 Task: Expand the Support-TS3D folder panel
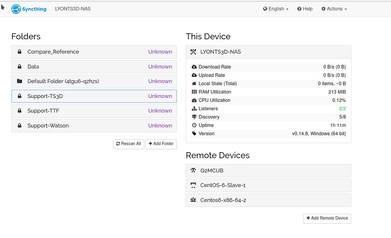click(94, 96)
